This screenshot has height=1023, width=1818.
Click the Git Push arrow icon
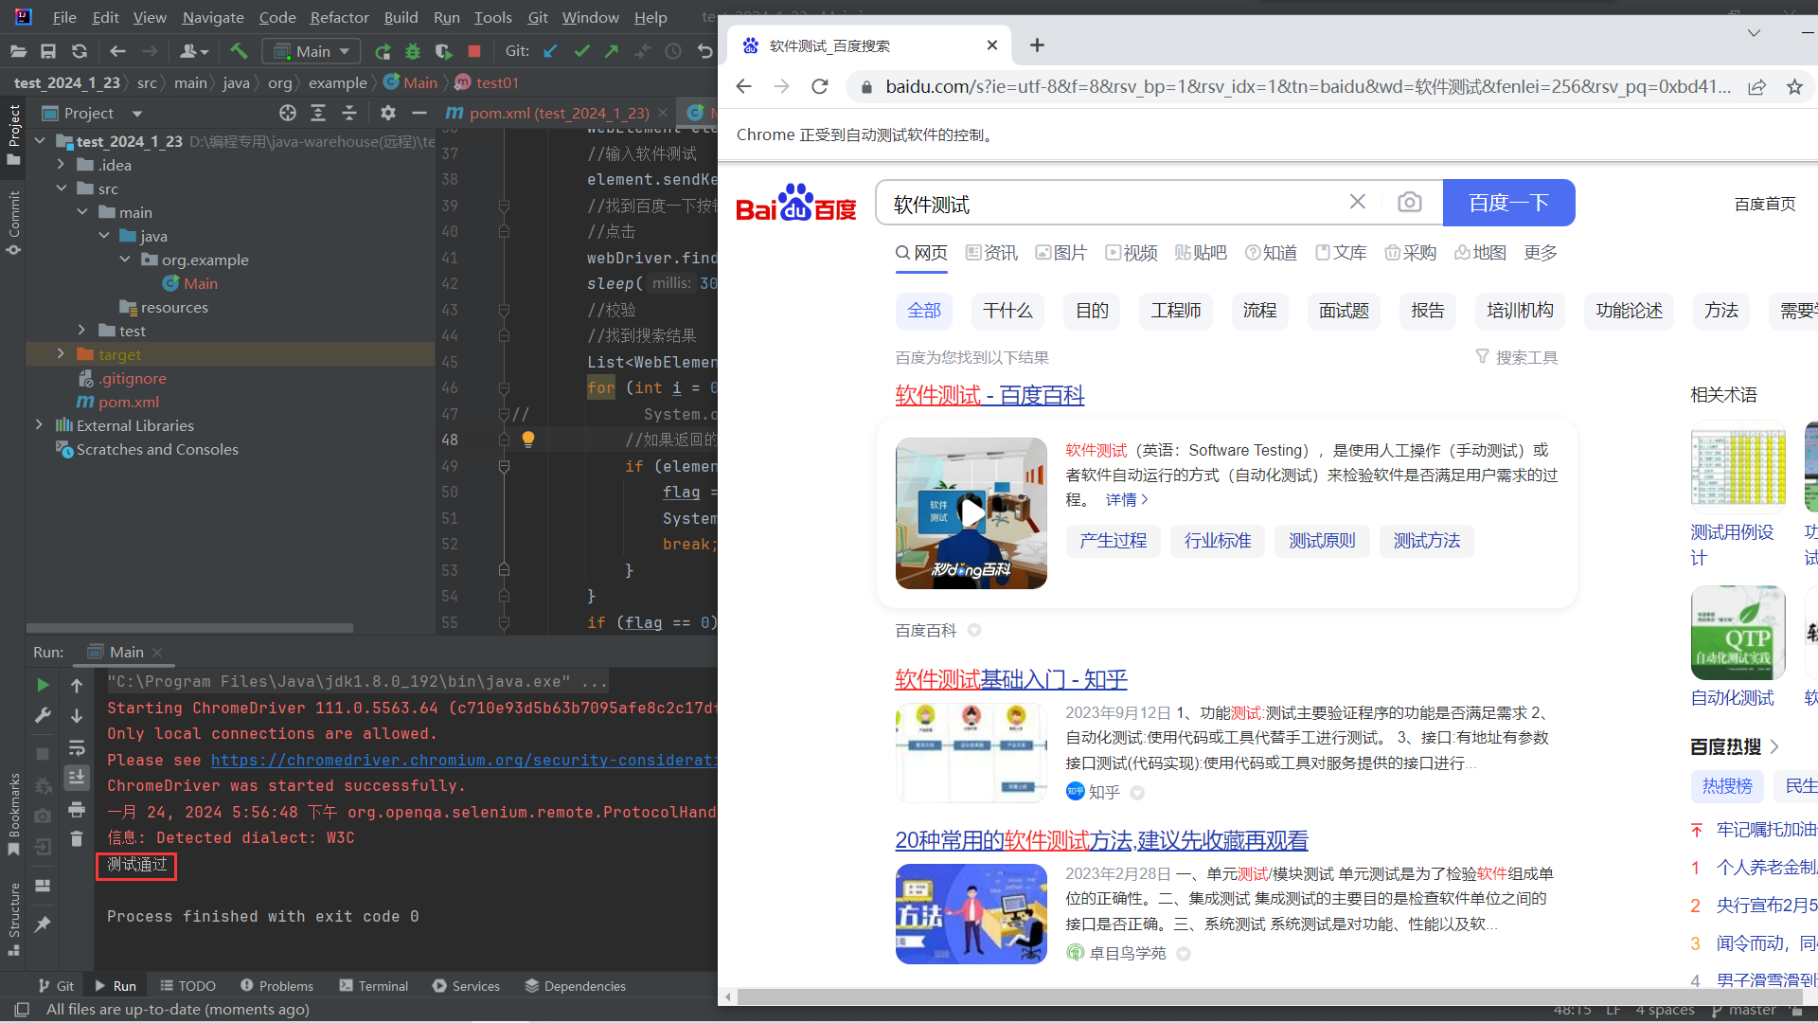(612, 51)
